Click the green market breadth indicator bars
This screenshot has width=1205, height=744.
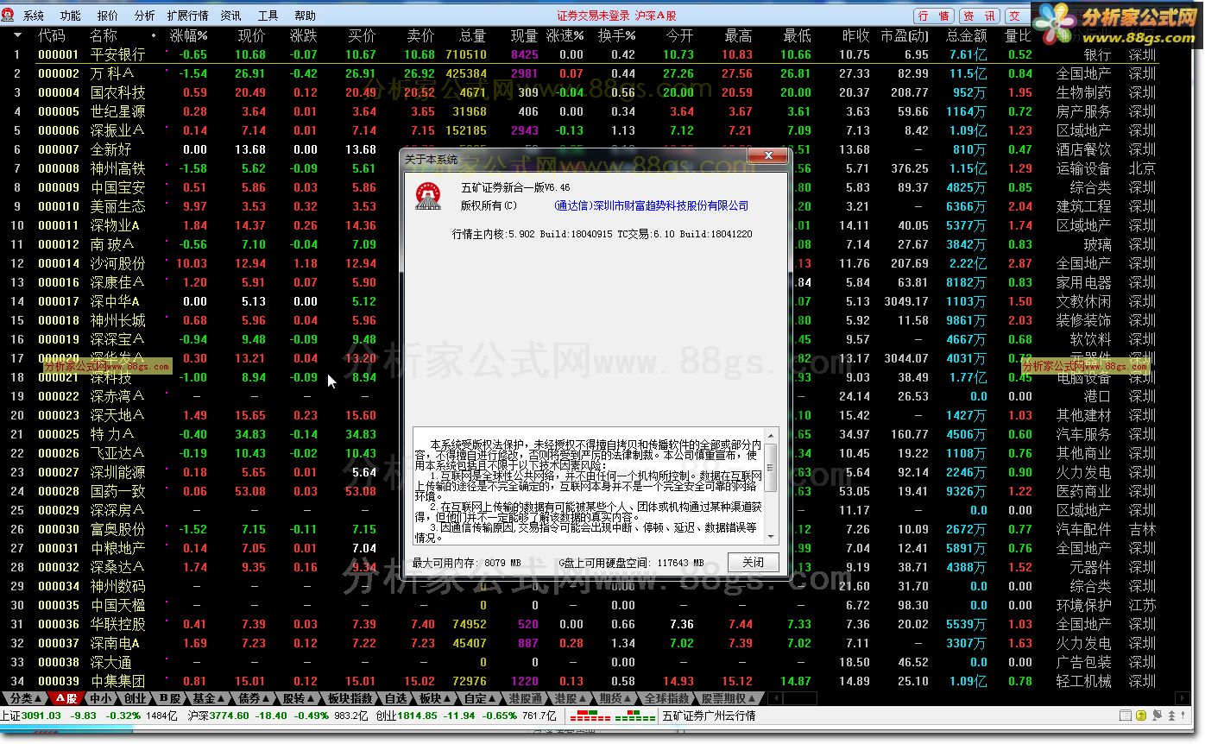tap(635, 716)
